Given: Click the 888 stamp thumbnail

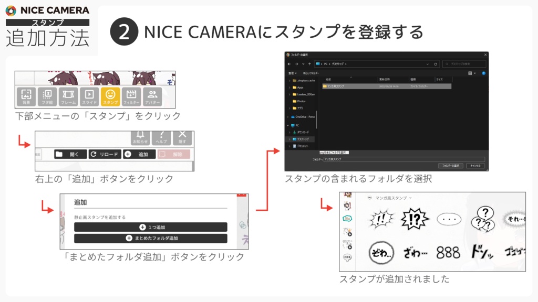Looking at the screenshot, I should coord(448,251).
